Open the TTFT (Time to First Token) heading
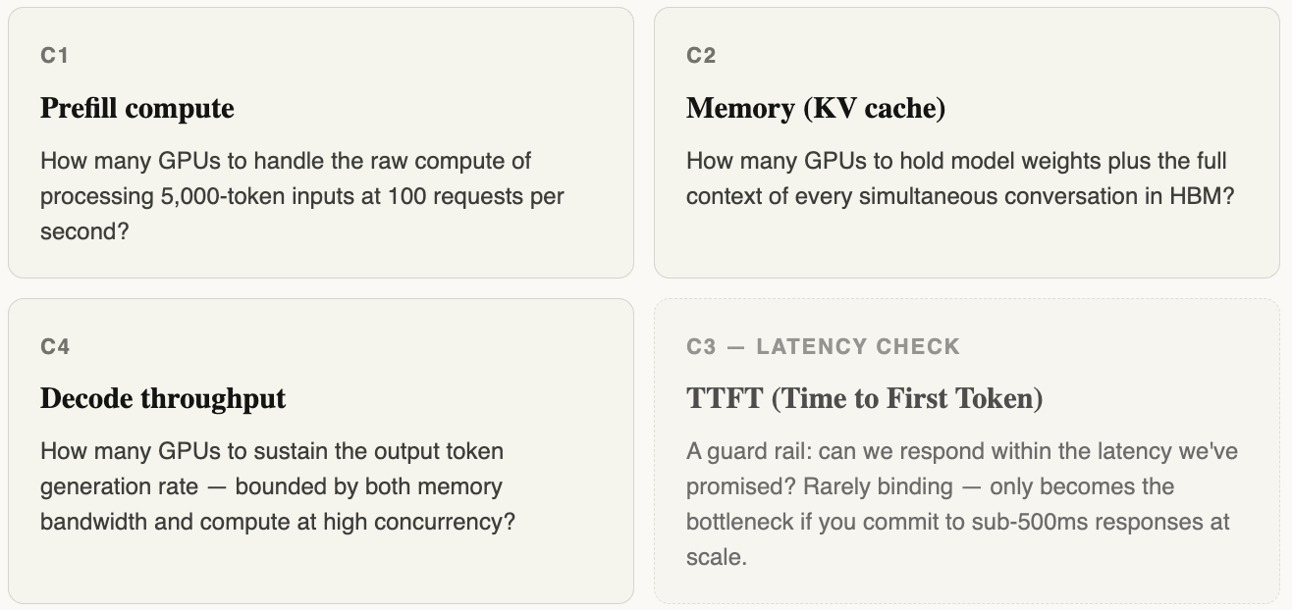1292x610 pixels. (x=864, y=398)
